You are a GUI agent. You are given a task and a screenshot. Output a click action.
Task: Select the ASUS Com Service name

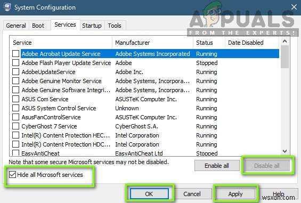[x=45, y=99]
